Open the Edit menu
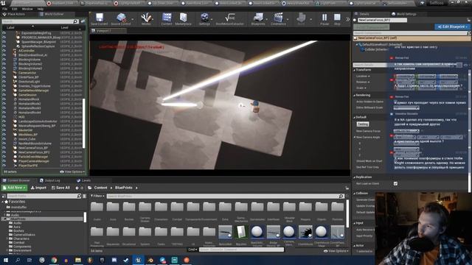The width and height of the screenshot is (472, 265). click(x=14, y=9)
